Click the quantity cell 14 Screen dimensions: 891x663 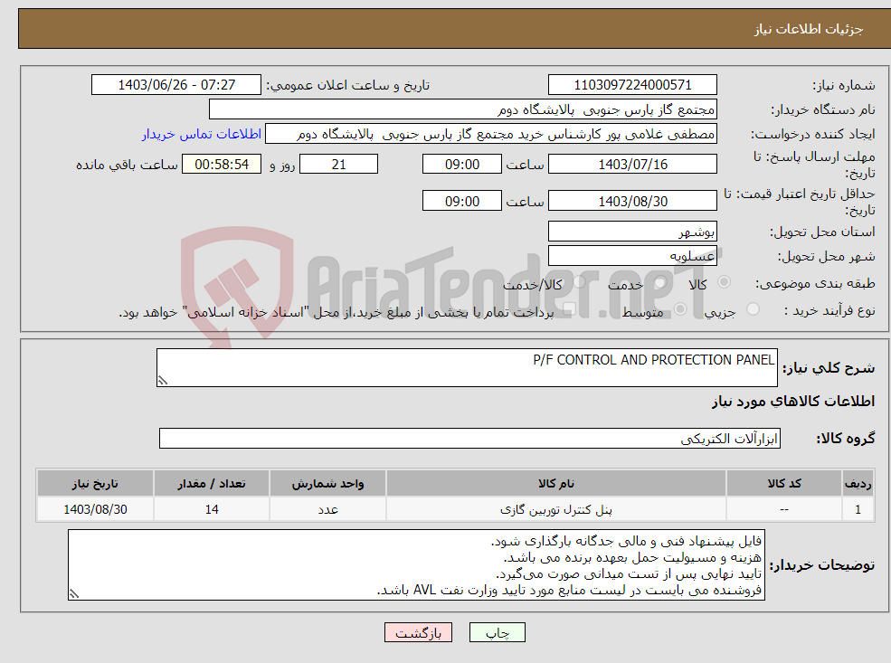212,509
